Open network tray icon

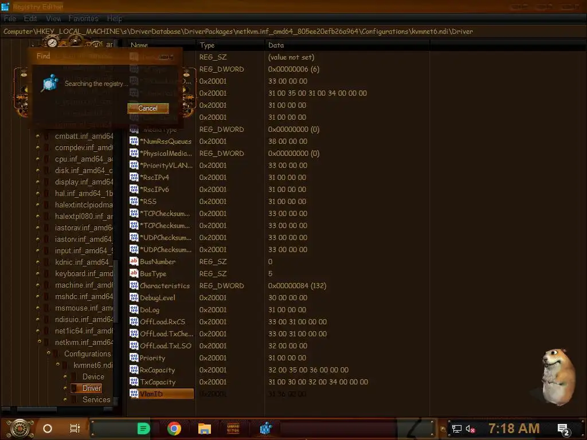[x=456, y=429]
